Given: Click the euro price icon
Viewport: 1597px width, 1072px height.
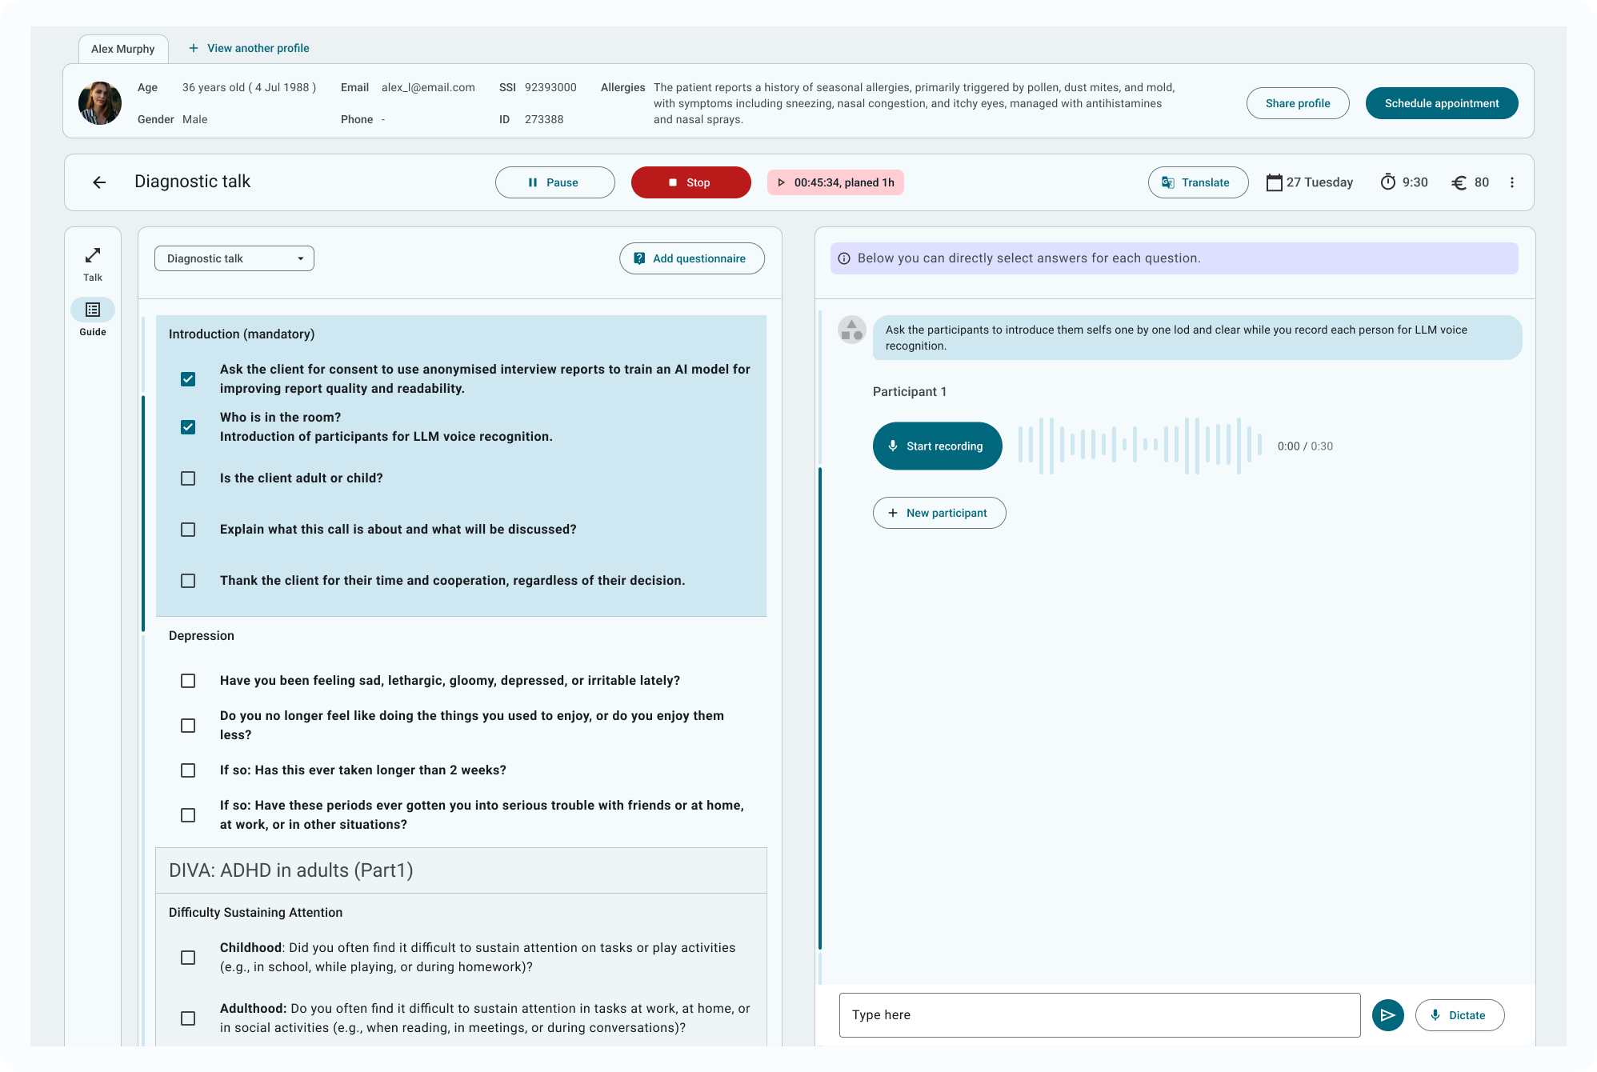Looking at the screenshot, I should pyautogui.click(x=1459, y=182).
